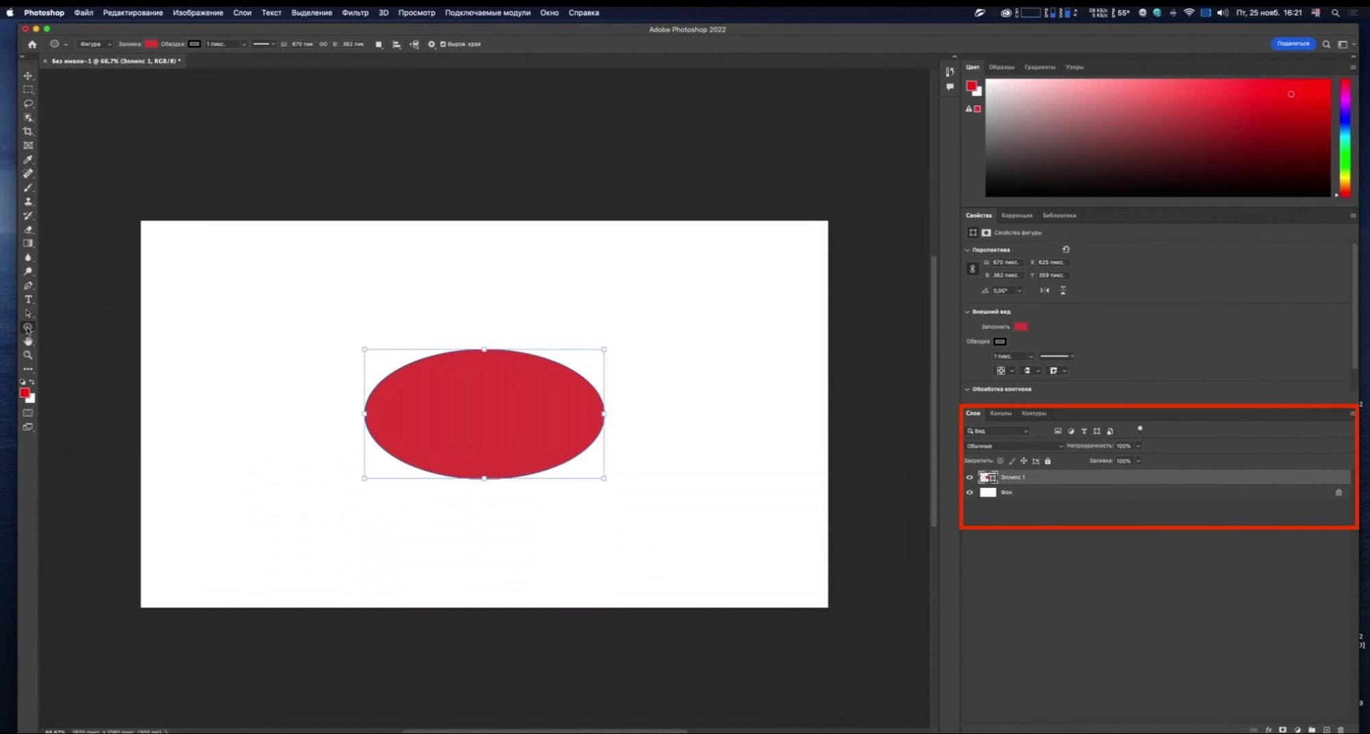Select the Eyedropper tool
Screen dimensions: 1370x734
click(x=28, y=160)
